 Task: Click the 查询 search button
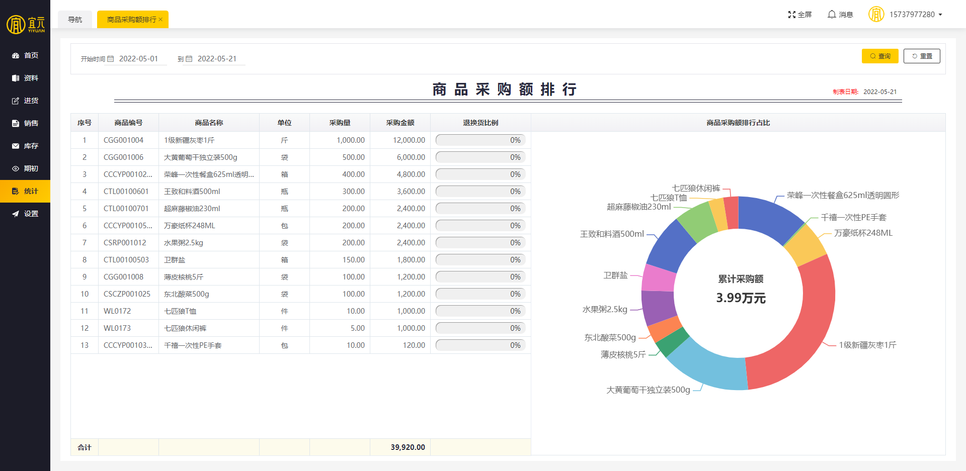pos(880,56)
